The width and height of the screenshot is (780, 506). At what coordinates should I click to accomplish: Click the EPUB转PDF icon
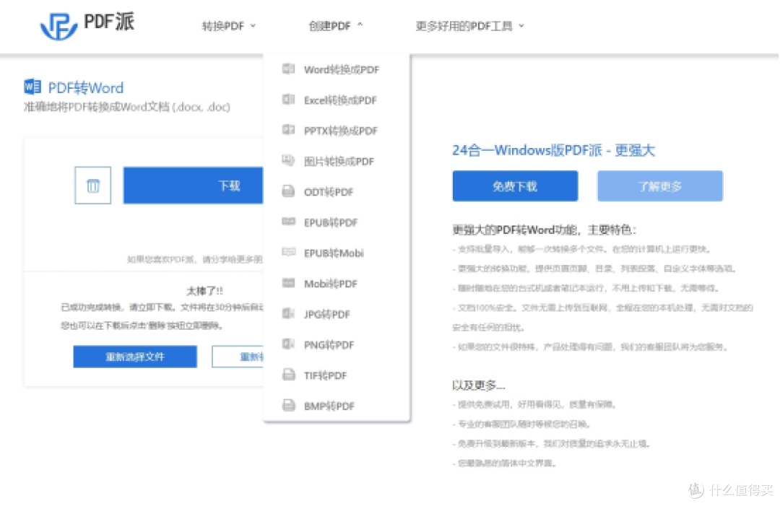coord(288,222)
